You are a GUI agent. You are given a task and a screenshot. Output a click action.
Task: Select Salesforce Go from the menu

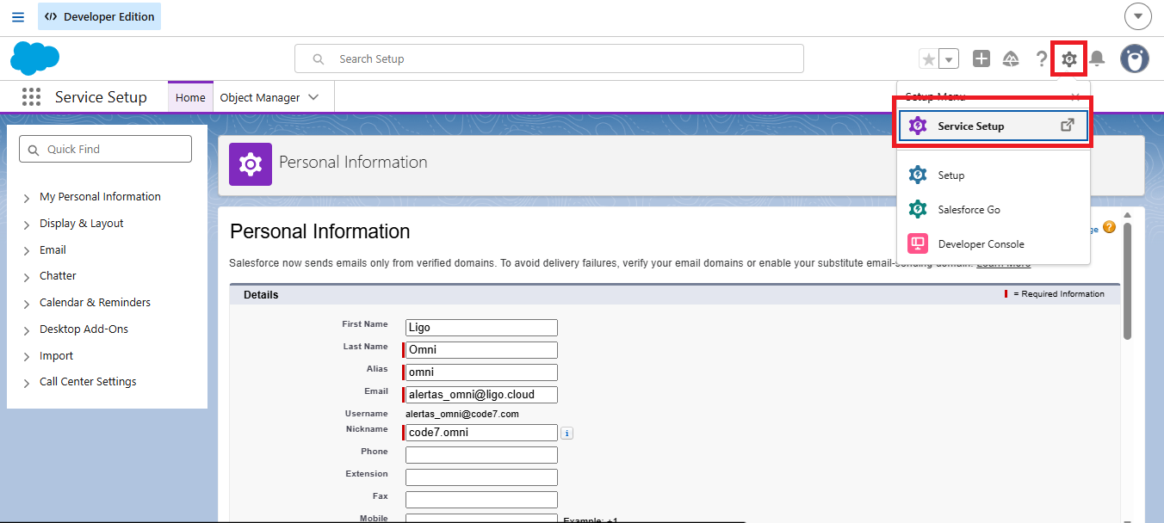click(994, 209)
